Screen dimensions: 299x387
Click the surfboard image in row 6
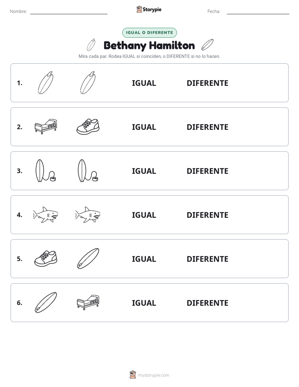46,302
